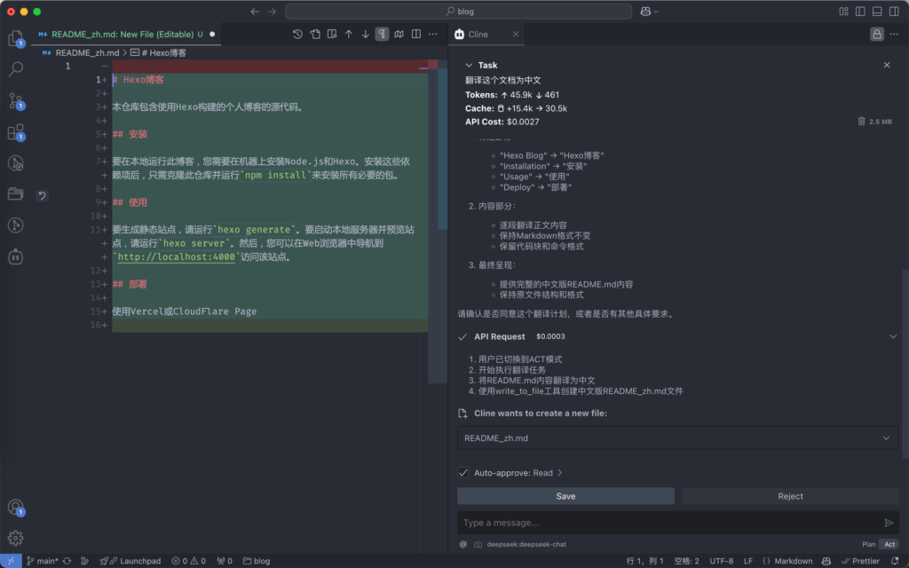Open editor More Actions ellipsis menu

(433, 35)
